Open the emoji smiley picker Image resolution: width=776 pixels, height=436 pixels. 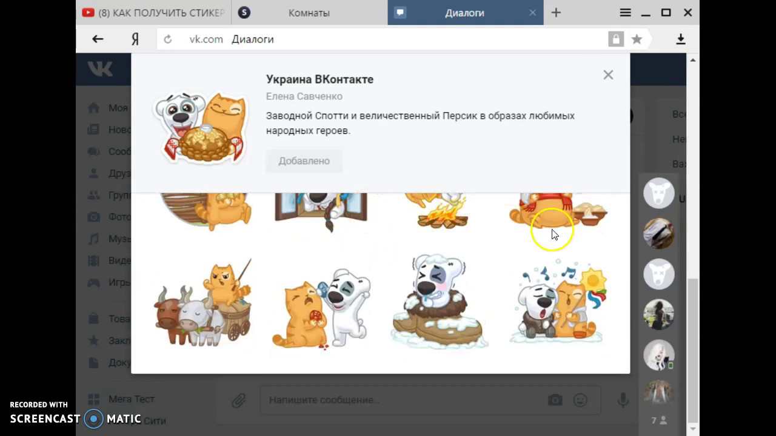pos(580,400)
